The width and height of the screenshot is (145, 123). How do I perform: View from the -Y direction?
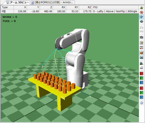tap(142, 93)
